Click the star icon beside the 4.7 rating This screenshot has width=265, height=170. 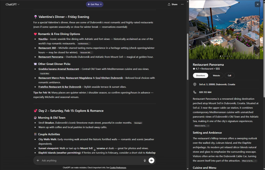pyautogui.click(x=194, y=69)
